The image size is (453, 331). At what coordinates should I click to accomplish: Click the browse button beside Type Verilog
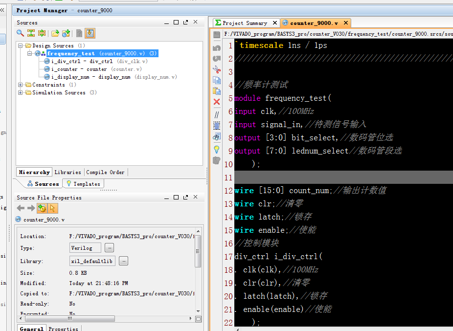(109, 248)
